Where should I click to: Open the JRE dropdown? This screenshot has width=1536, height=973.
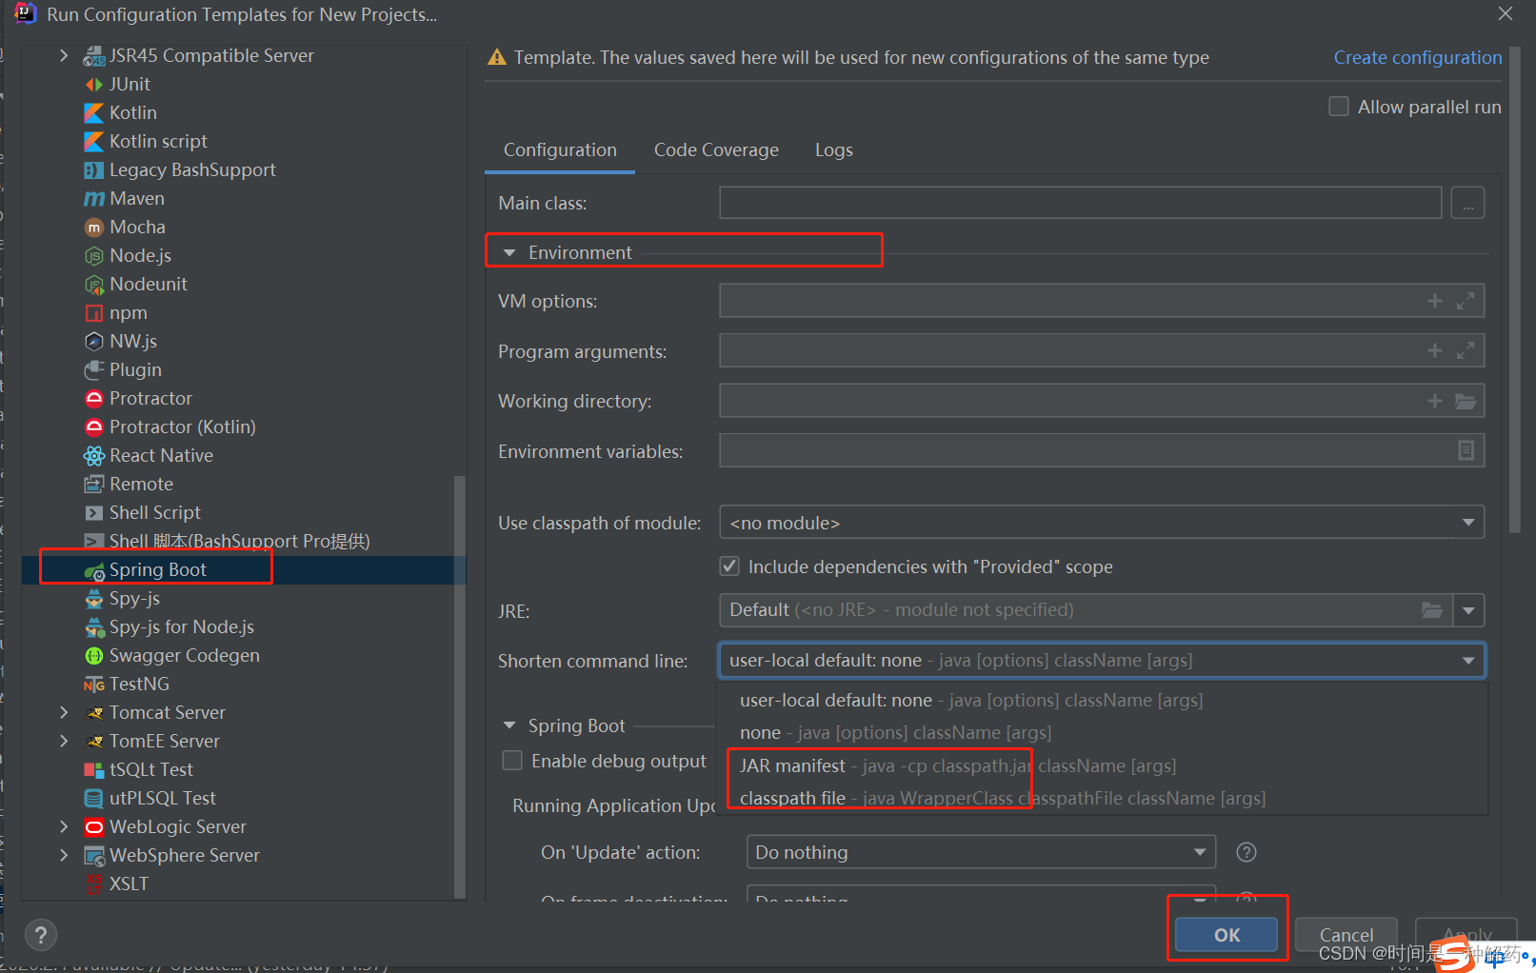tap(1468, 609)
